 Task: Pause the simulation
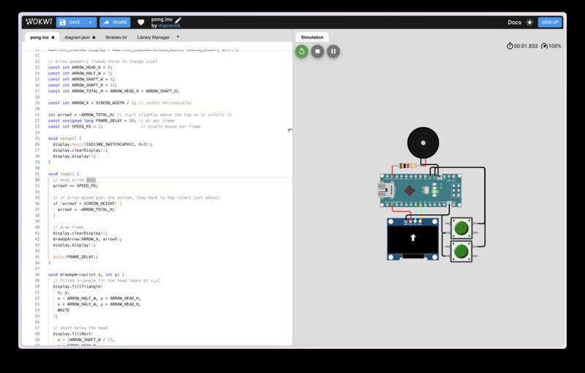click(333, 51)
